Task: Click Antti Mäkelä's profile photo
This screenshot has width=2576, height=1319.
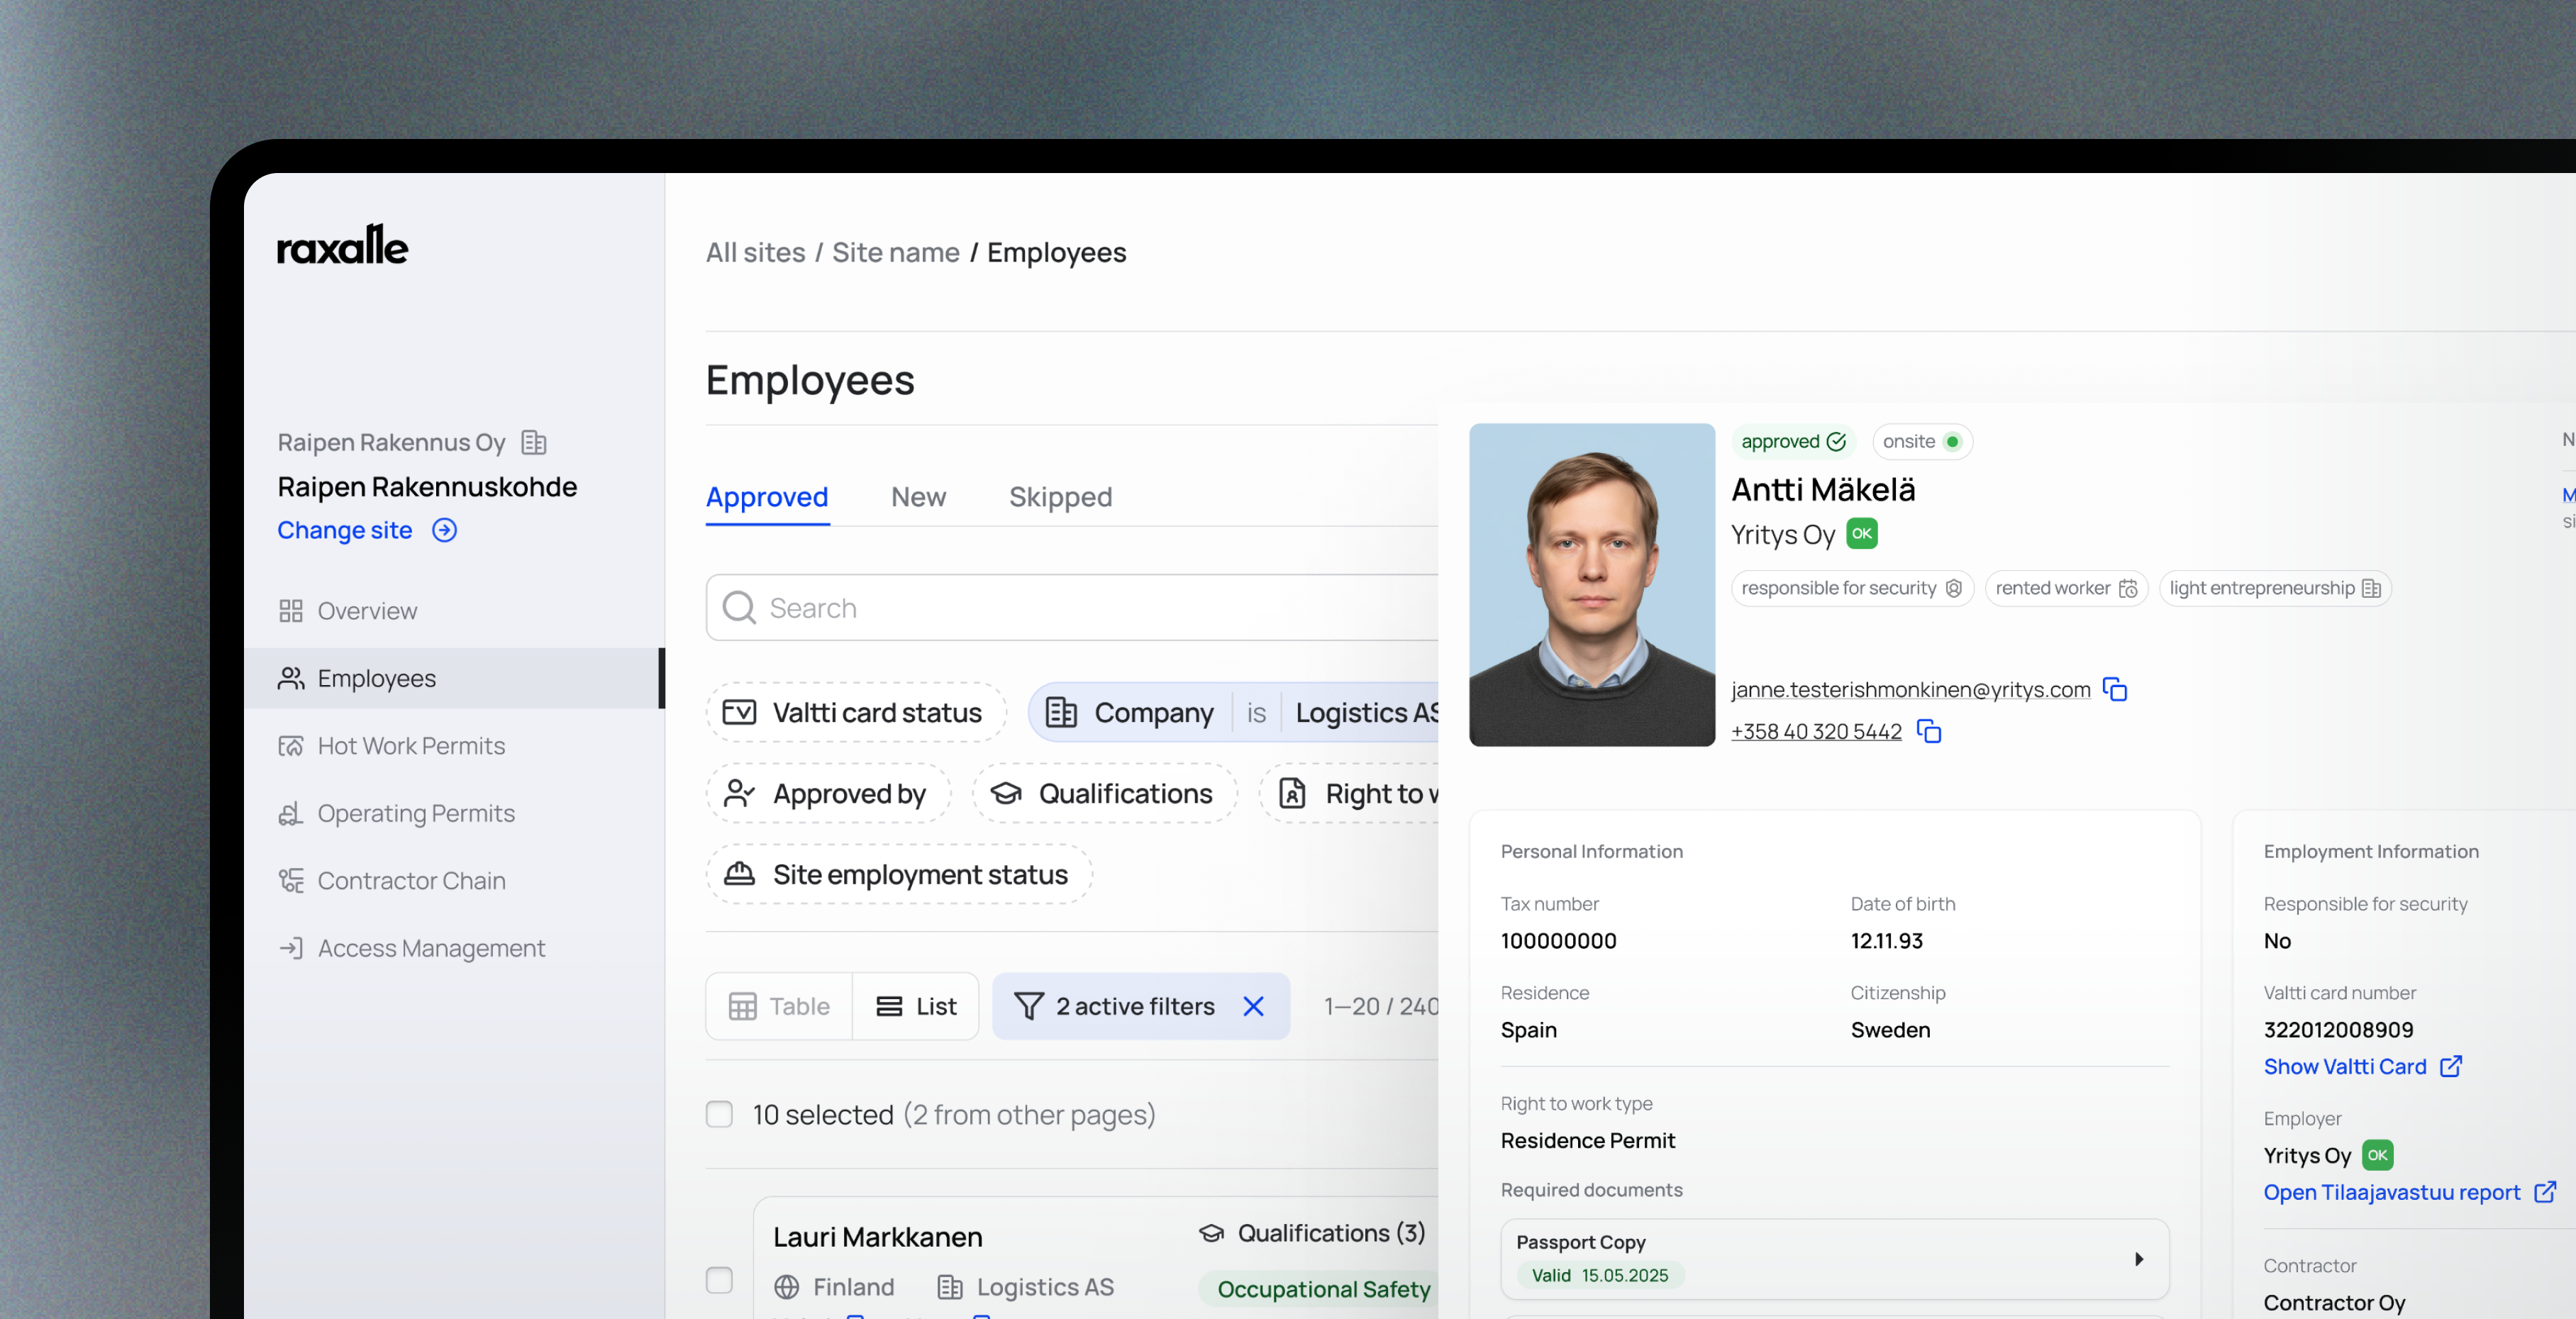Action: 1592,584
